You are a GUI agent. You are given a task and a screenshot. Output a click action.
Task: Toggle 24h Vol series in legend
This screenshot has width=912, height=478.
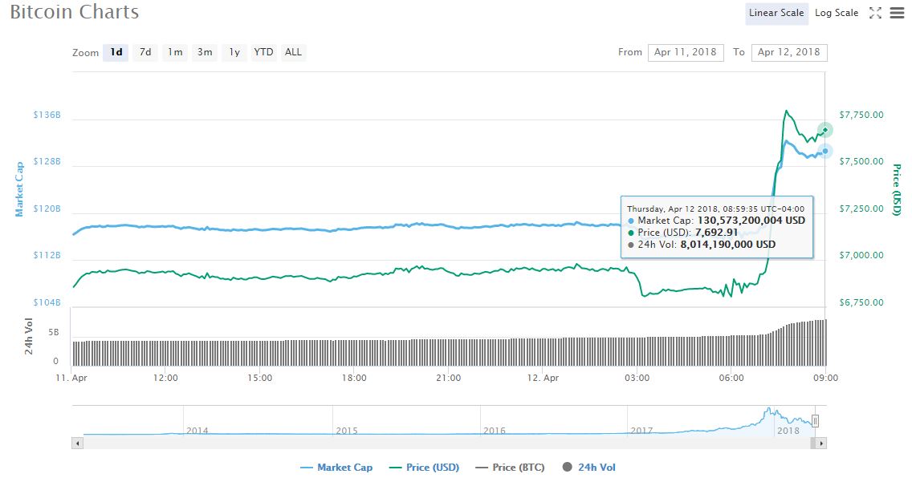click(589, 468)
